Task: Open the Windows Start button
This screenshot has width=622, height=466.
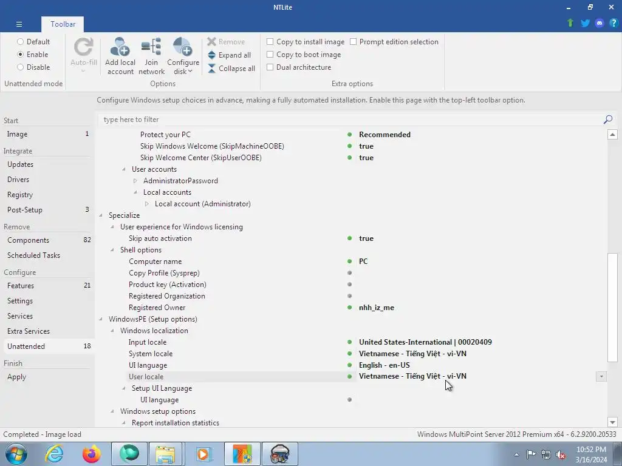Action: 16,454
